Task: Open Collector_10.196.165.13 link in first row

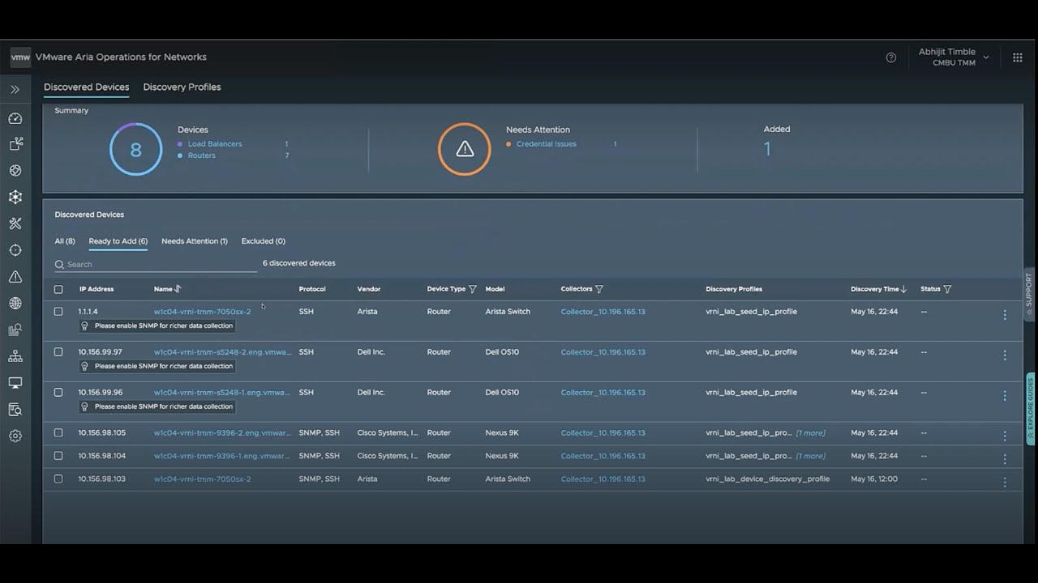Action: 603,312
